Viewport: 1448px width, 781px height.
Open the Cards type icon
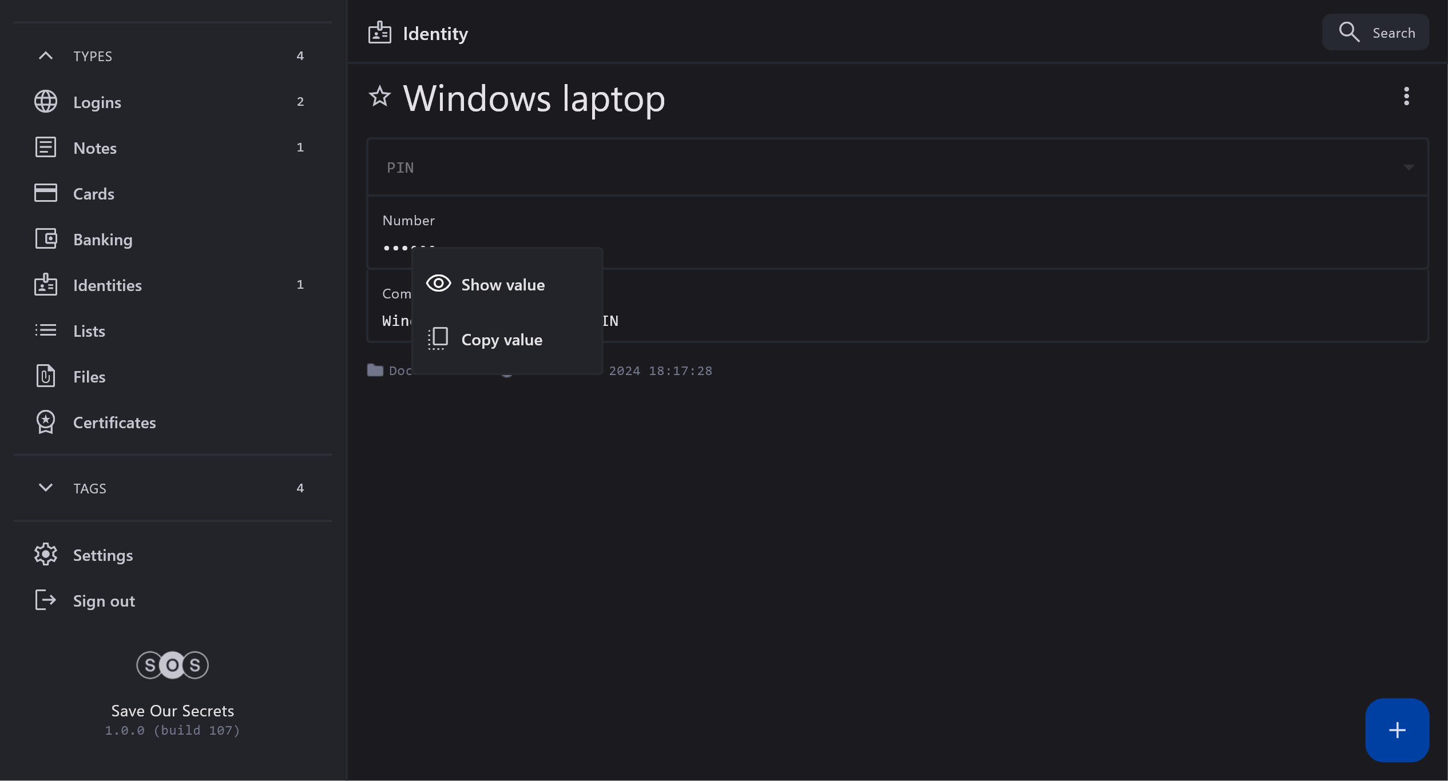[x=45, y=193]
